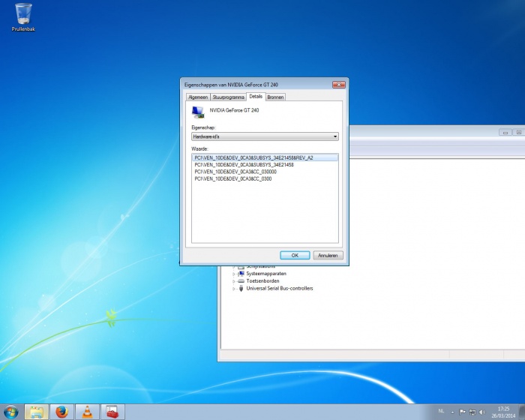Expand the Toetsenborden tree node
Screen dimensions: 525x420
tap(234, 281)
